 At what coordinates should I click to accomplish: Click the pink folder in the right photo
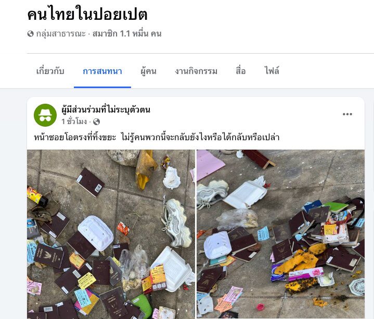pos(209,165)
